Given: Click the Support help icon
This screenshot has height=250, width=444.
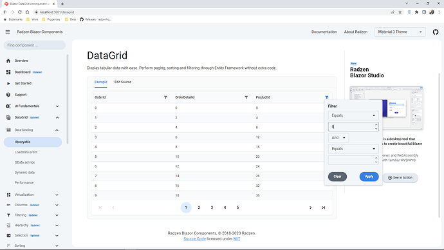Looking at the screenshot, I should (8, 95).
